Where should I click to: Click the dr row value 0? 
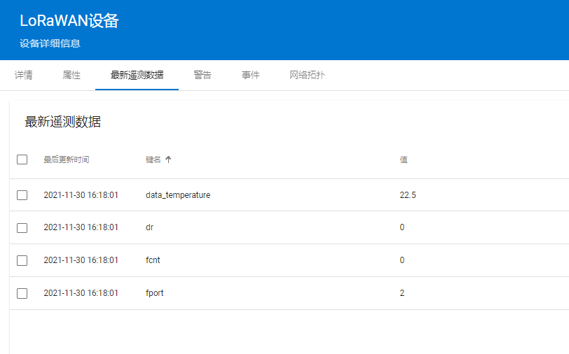pyautogui.click(x=402, y=227)
